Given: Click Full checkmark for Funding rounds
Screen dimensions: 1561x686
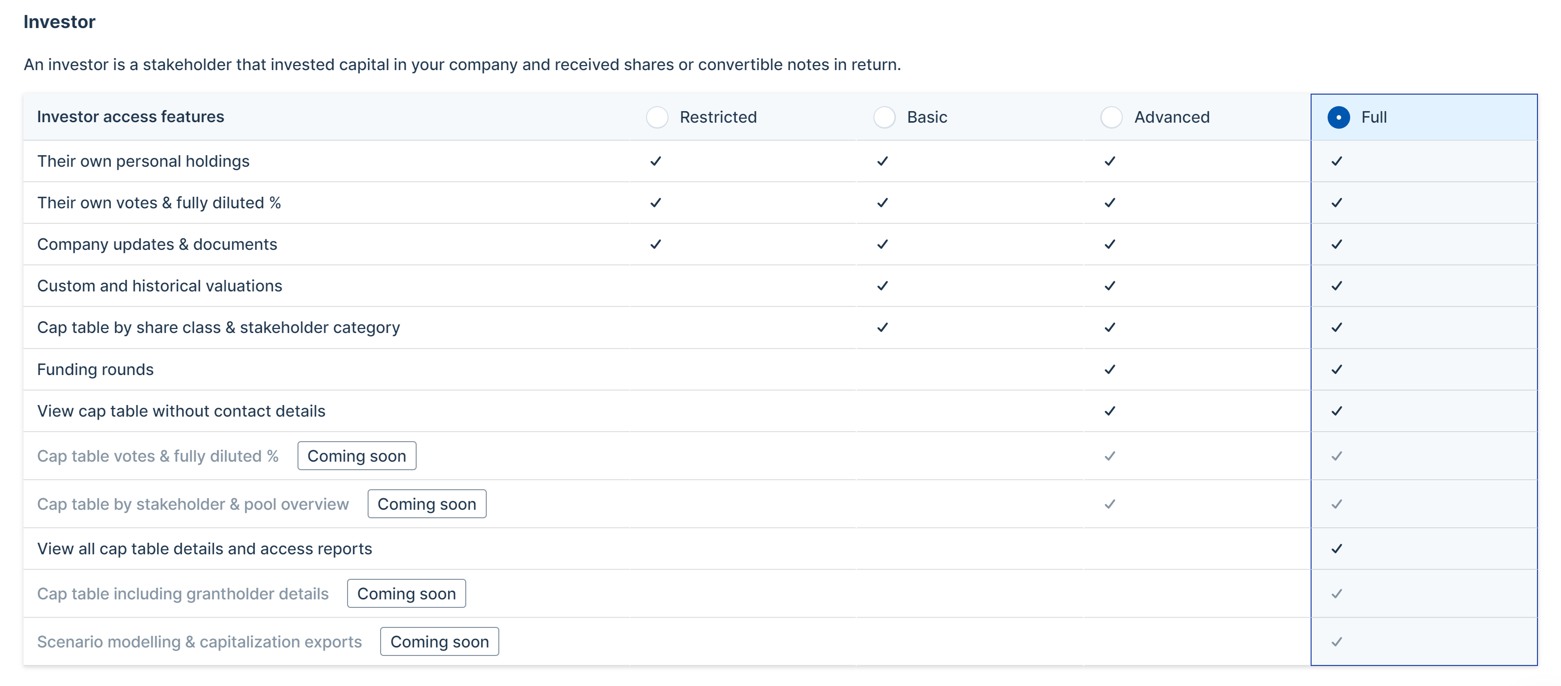Looking at the screenshot, I should click(1338, 369).
